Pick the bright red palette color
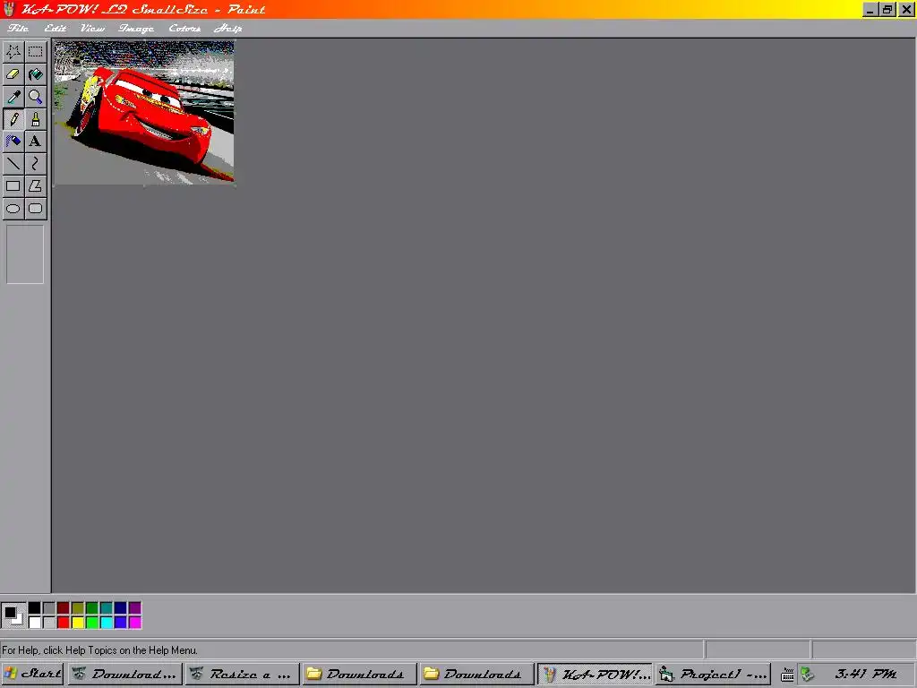 [x=64, y=623]
